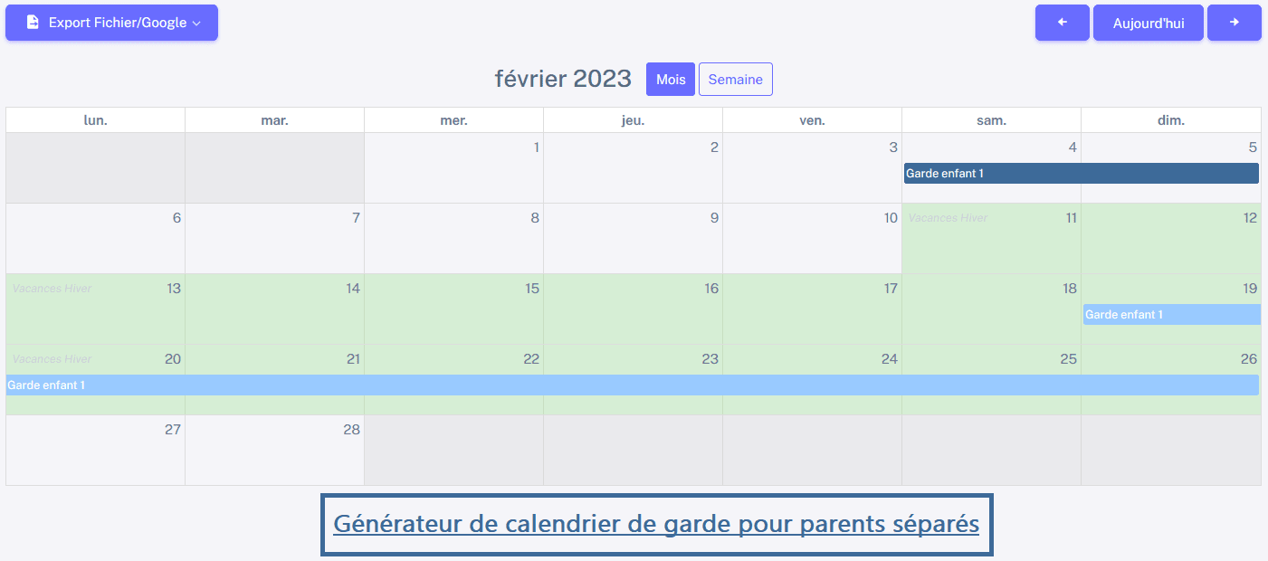Switch to the Mois view
The image size is (1268, 561).
pos(671,80)
